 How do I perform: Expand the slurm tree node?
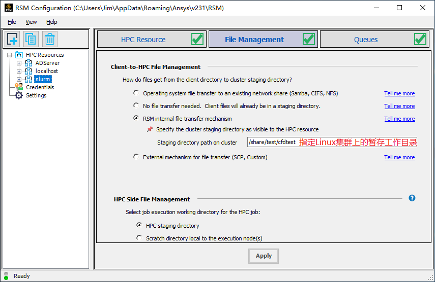tap(19, 79)
